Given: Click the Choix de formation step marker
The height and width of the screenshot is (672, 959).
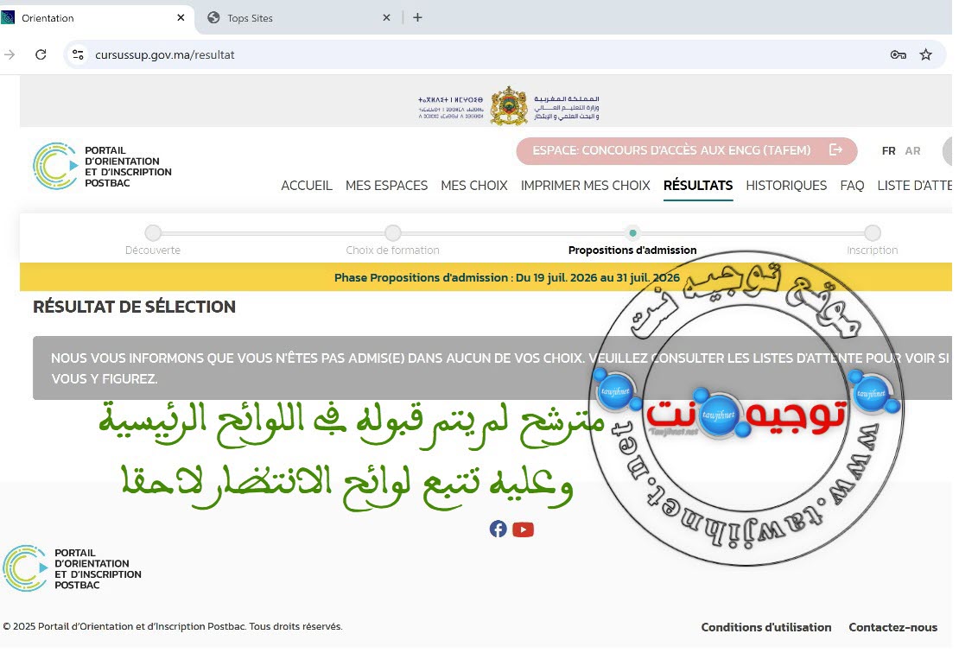Looking at the screenshot, I should 392,233.
